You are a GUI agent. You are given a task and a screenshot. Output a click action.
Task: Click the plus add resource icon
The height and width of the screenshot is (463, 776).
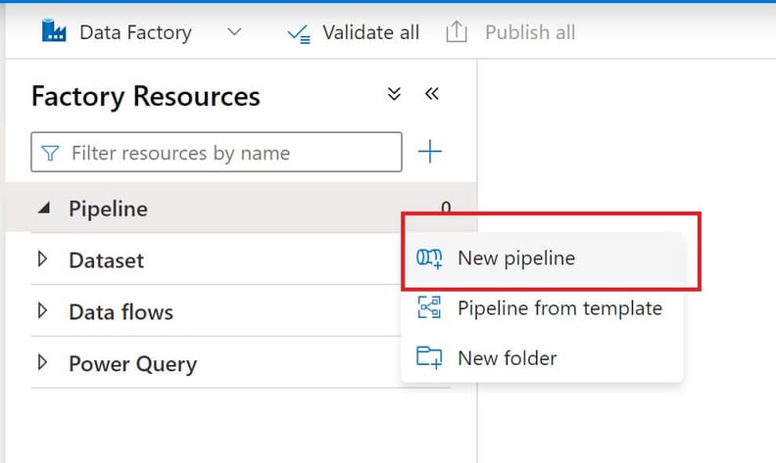pyautogui.click(x=429, y=152)
